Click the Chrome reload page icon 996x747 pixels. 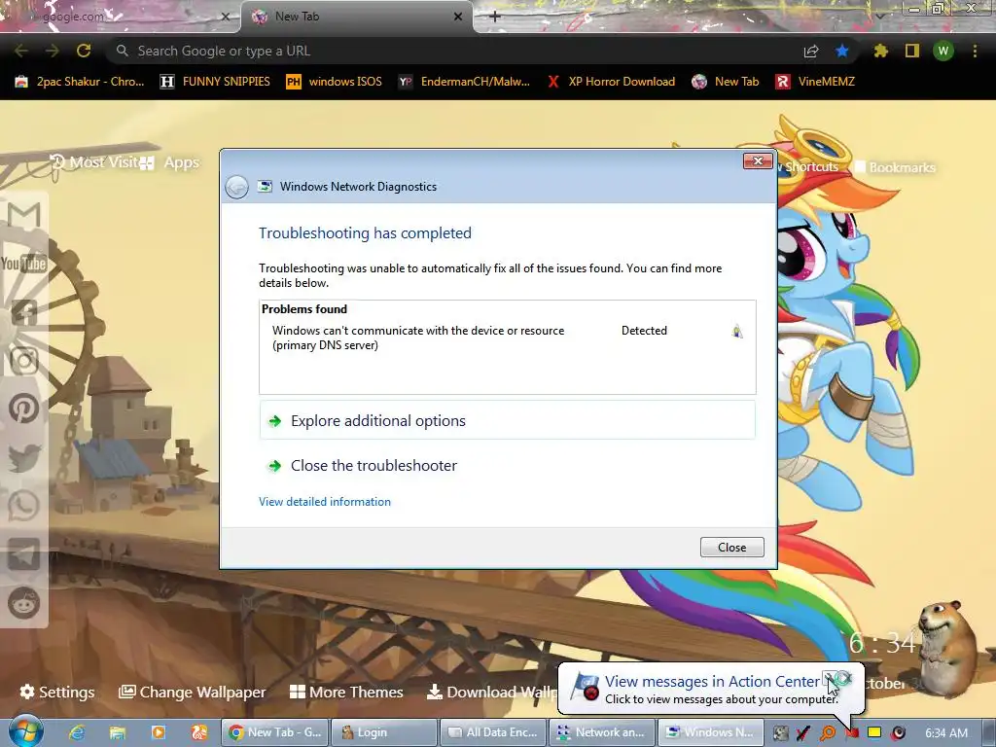pyautogui.click(x=84, y=51)
